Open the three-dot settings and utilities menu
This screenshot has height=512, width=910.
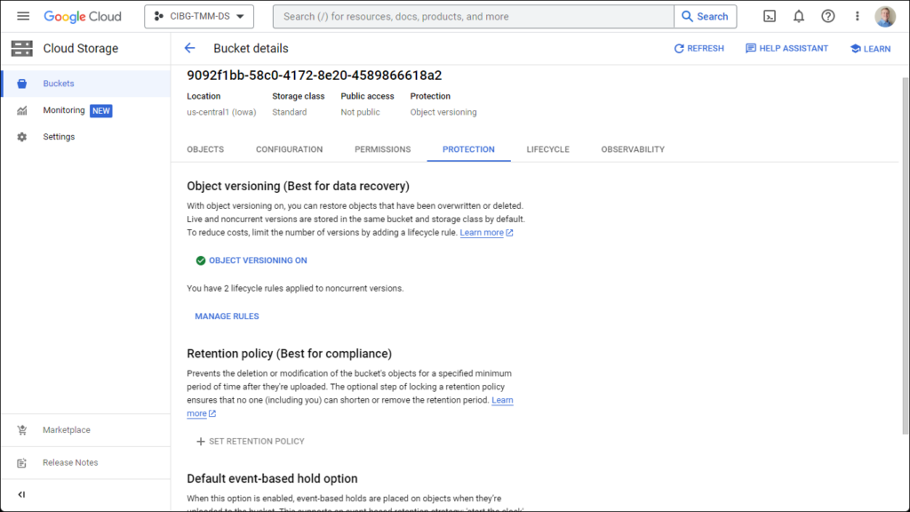(x=857, y=16)
